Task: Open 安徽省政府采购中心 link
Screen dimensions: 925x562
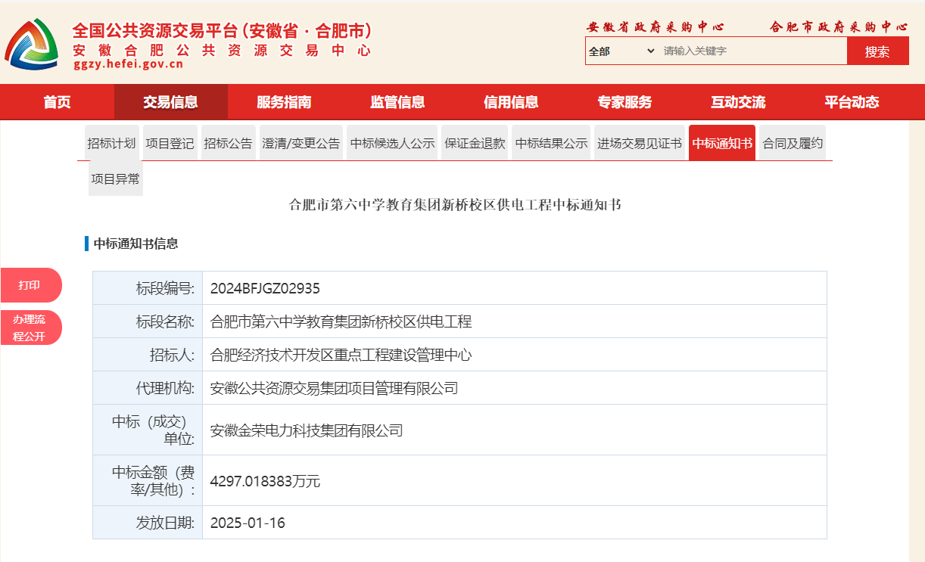Action: coord(656,27)
